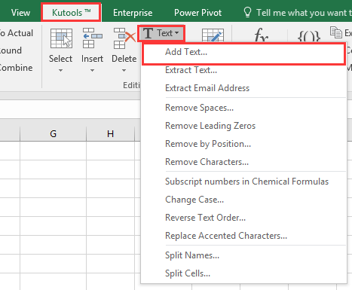352x290 pixels.
Task: Click the Insert rows tool icon
Action: click(92, 38)
